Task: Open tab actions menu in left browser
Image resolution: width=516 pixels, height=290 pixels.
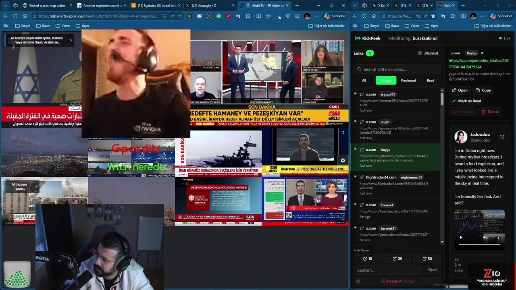Action: tap(6, 5)
